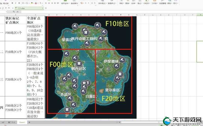Viewport: 203px width, 126px height.
Task: Click the undo arrow icon
Action: pos(6,8)
